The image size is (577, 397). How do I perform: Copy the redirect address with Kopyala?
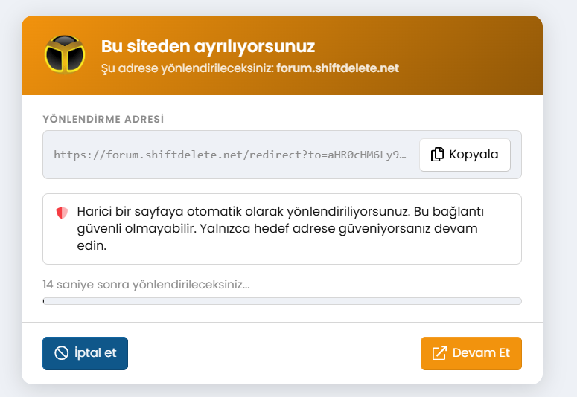465,155
